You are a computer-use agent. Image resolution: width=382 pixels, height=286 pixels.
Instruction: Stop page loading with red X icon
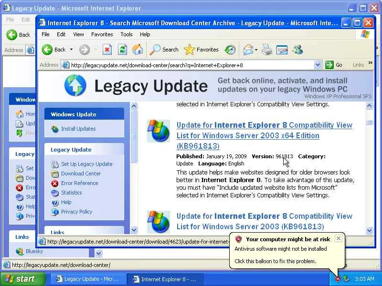pyautogui.click(x=107, y=50)
